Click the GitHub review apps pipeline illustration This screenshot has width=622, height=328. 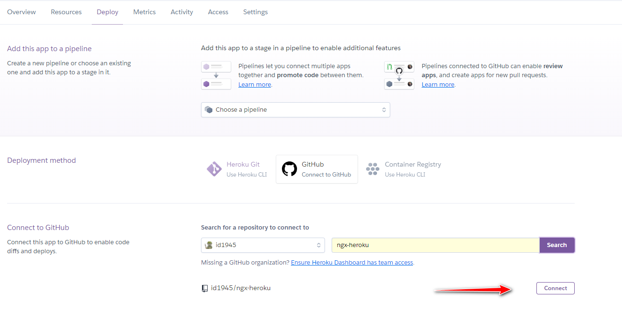(399, 75)
